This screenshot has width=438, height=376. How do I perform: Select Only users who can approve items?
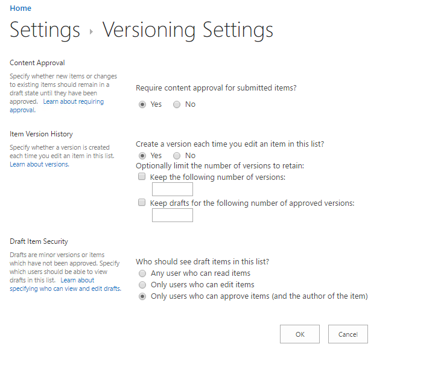tap(142, 296)
